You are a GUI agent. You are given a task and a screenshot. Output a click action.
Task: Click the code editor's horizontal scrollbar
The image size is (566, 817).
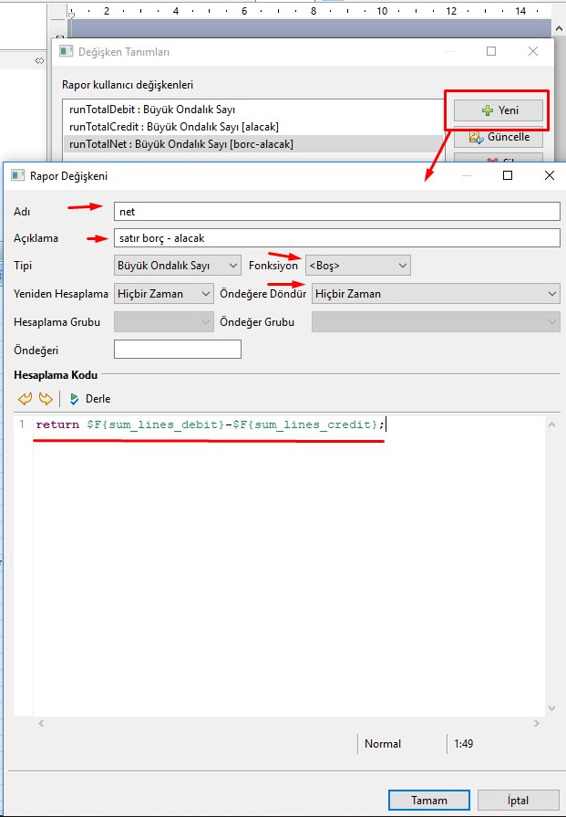click(x=292, y=722)
